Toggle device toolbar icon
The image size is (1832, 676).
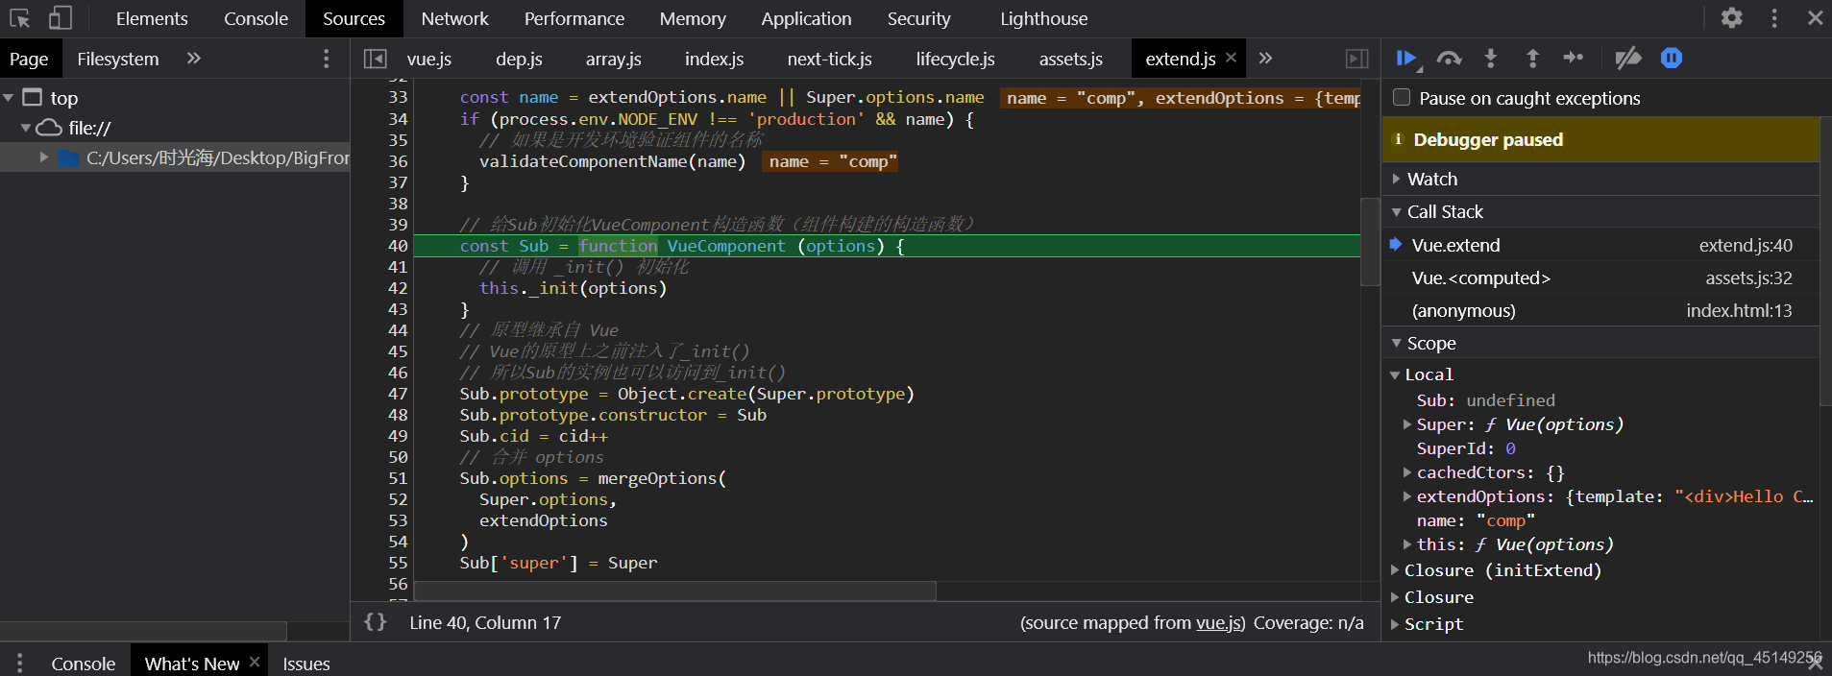[x=61, y=18]
